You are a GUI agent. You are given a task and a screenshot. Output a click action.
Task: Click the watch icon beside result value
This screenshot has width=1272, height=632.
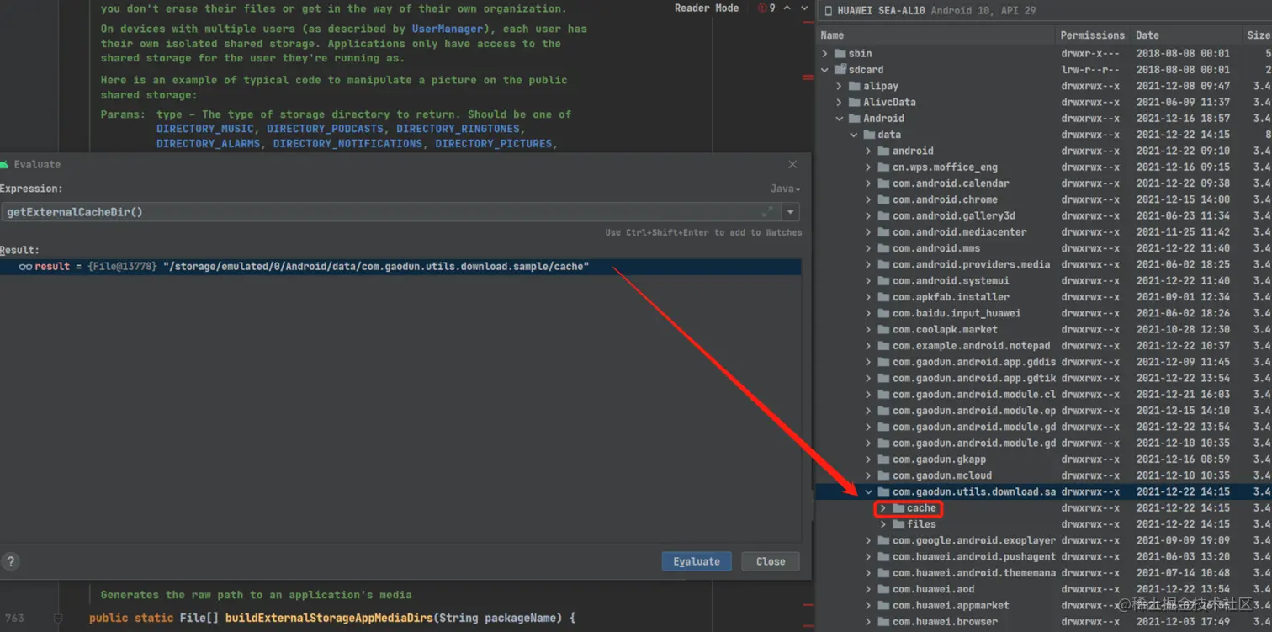coord(25,267)
